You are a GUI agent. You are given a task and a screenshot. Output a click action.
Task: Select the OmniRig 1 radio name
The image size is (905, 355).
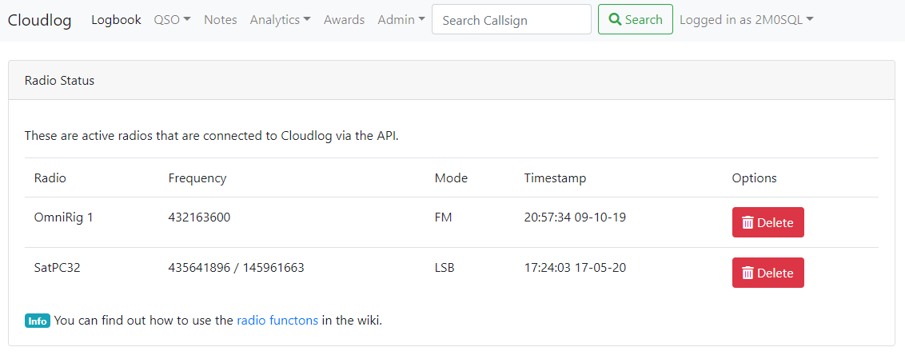point(64,217)
